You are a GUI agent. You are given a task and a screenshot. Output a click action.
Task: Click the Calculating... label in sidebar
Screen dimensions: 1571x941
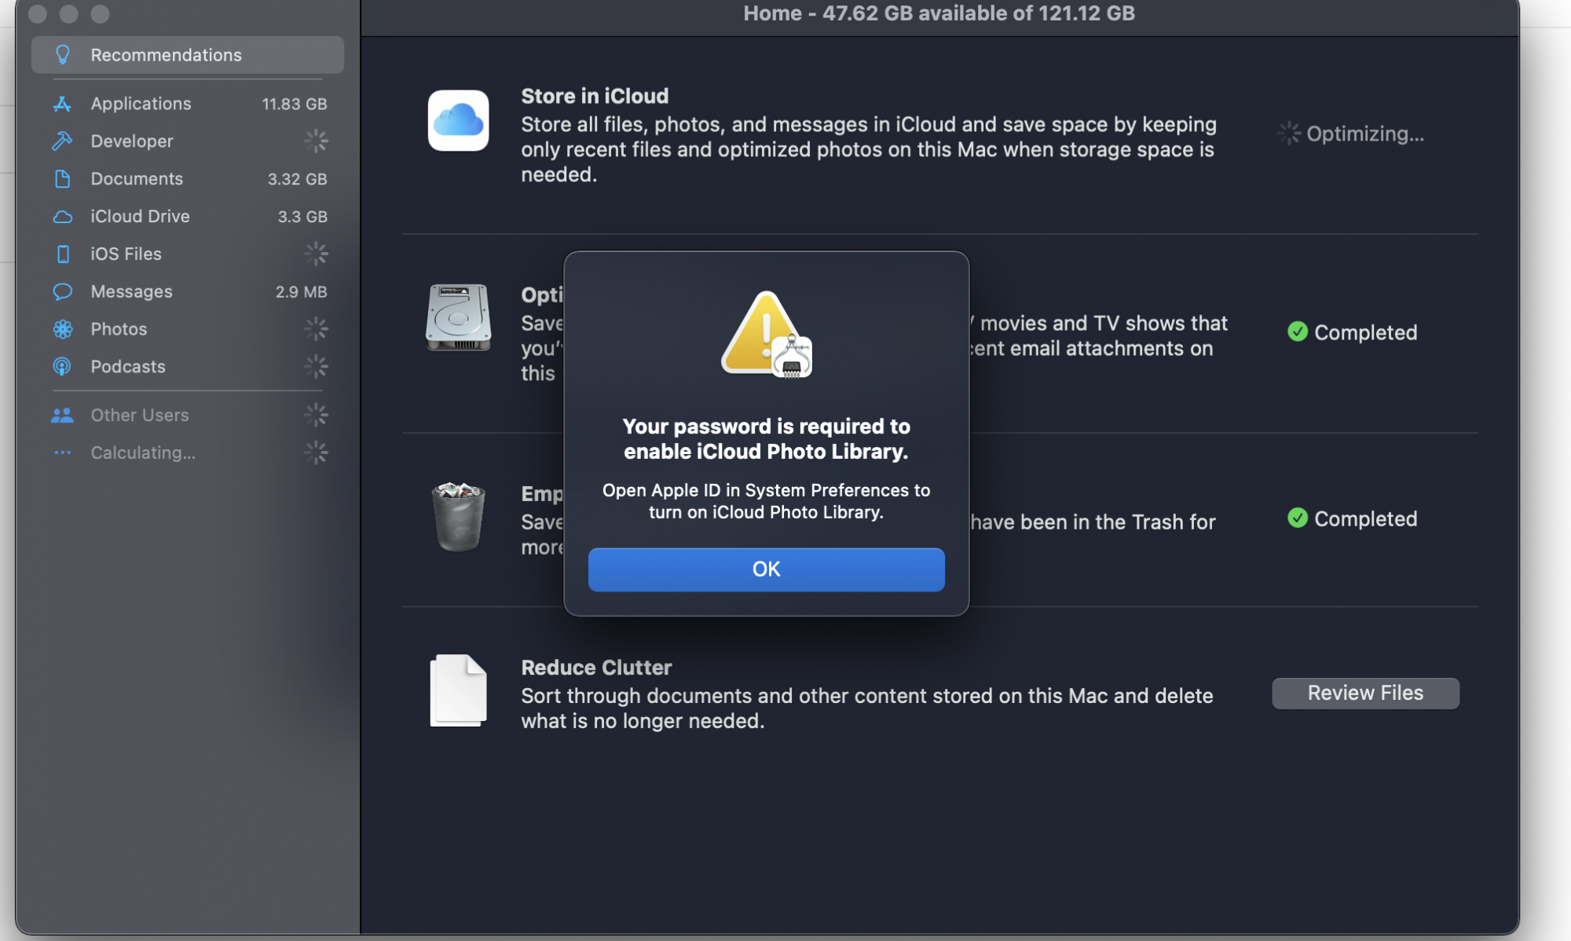pyautogui.click(x=143, y=452)
